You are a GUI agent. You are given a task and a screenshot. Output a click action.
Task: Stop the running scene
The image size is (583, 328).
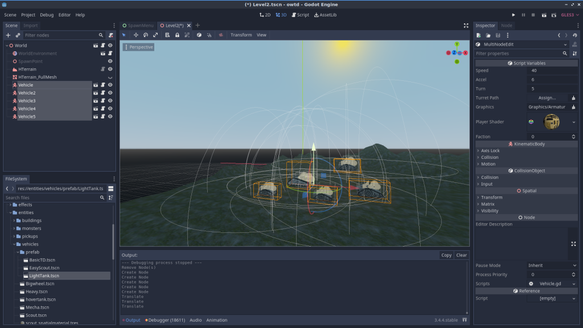(x=533, y=15)
